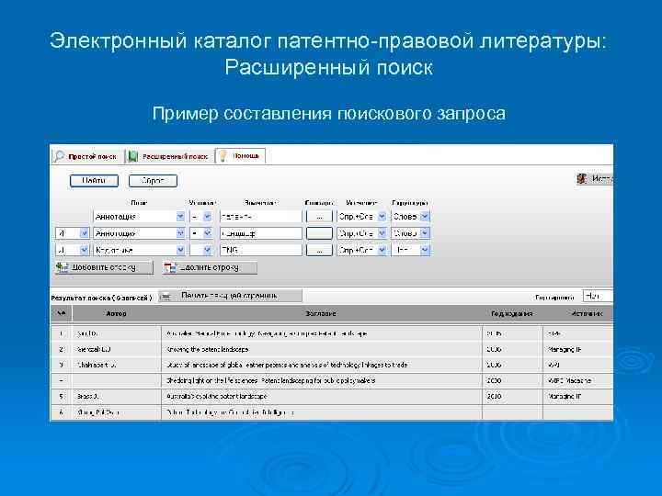
Task: Open truncation dropdown in second query row
Action: pos(362,233)
